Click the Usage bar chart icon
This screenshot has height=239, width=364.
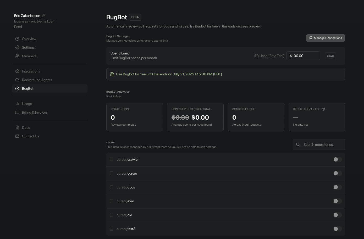(x=17, y=104)
